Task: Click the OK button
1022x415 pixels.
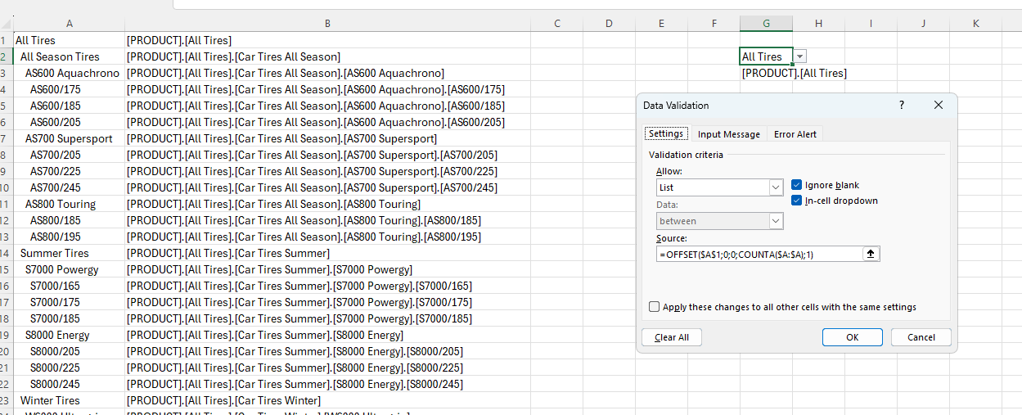Action: tap(852, 337)
